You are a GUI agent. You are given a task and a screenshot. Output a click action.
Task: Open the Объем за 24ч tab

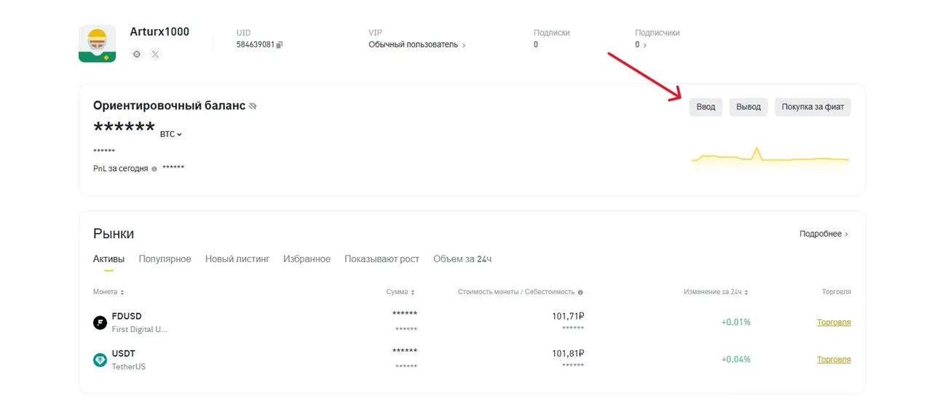tap(462, 259)
